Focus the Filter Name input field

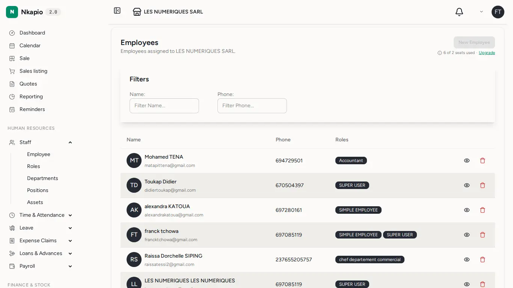[x=164, y=106]
